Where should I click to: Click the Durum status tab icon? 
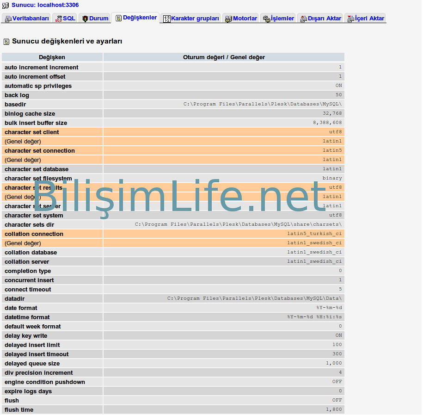pyautogui.click(x=85, y=19)
